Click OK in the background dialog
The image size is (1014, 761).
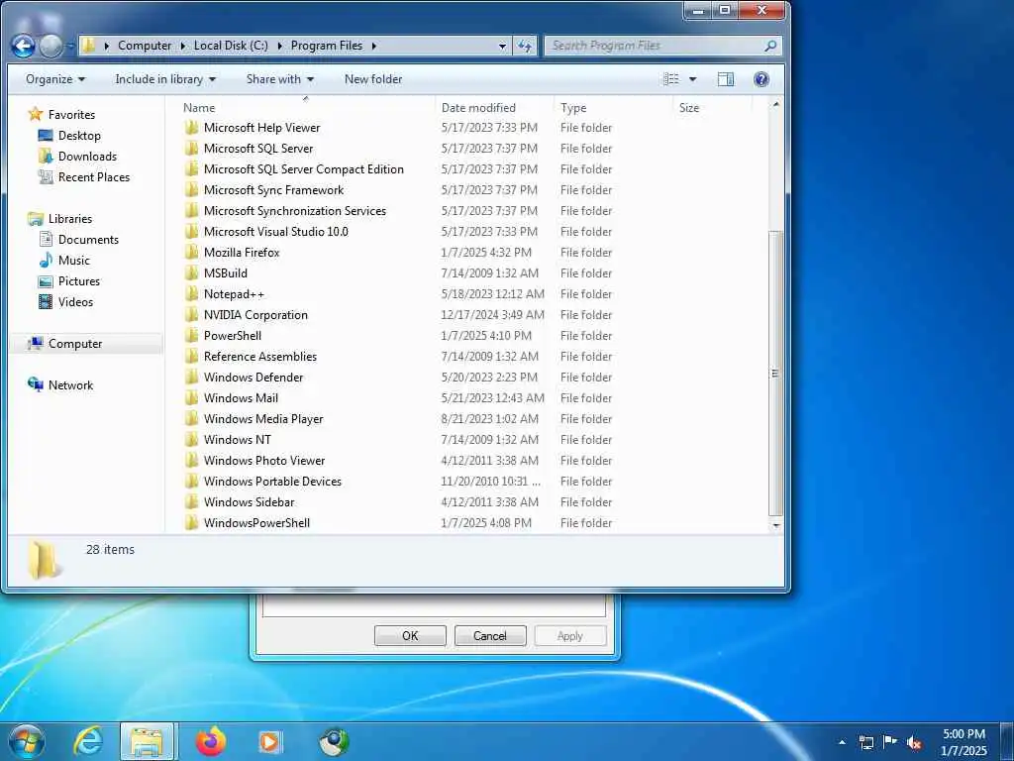[410, 635]
